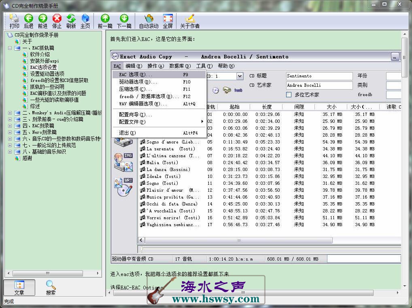
Task: Choose EAC 选项(E)... F9 entry
Action: point(159,75)
